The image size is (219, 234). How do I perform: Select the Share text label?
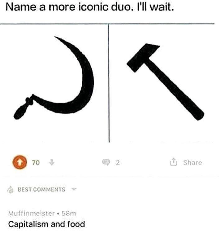(x=193, y=162)
